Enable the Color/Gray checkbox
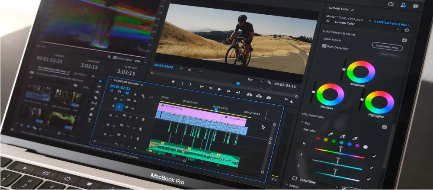This screenshot has height=190, width=433. [x=295, y=178]
